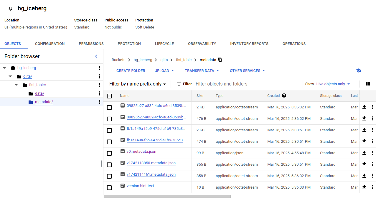Click the pin icon beside bg_iceberg title
Viewport: 376px width, 198px height.
click(10, 9)
